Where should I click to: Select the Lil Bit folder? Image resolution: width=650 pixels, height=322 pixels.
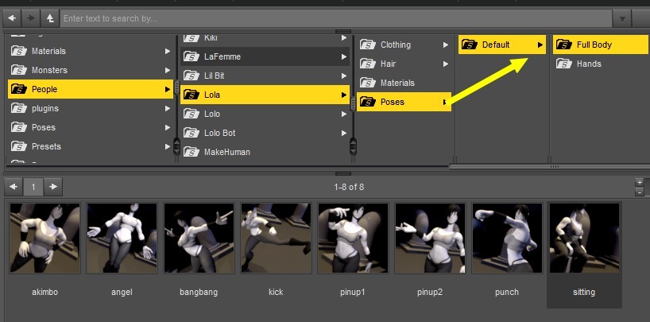[265, 76]
